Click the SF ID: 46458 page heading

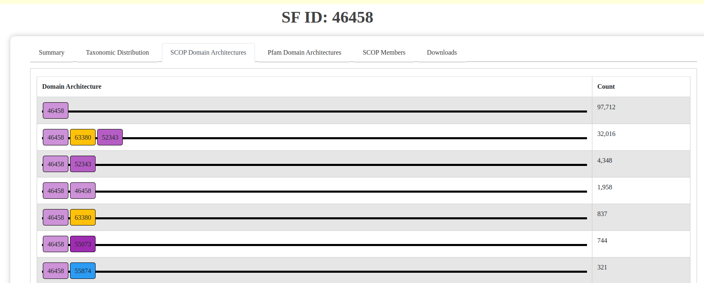pyautogui.click(x=327, y=17)
